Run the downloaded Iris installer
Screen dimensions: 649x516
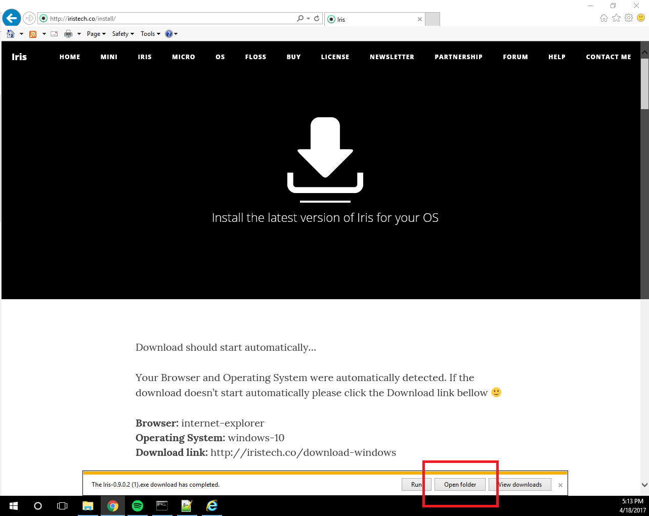point(416,485)
